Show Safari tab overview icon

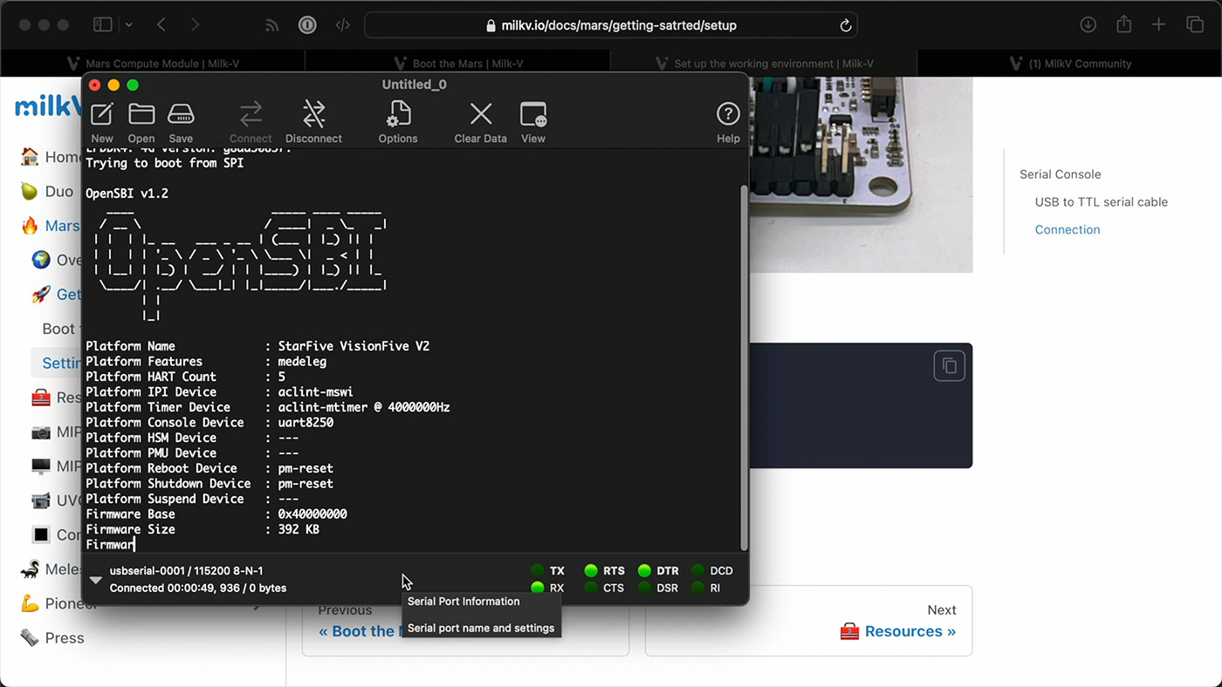1194,24
